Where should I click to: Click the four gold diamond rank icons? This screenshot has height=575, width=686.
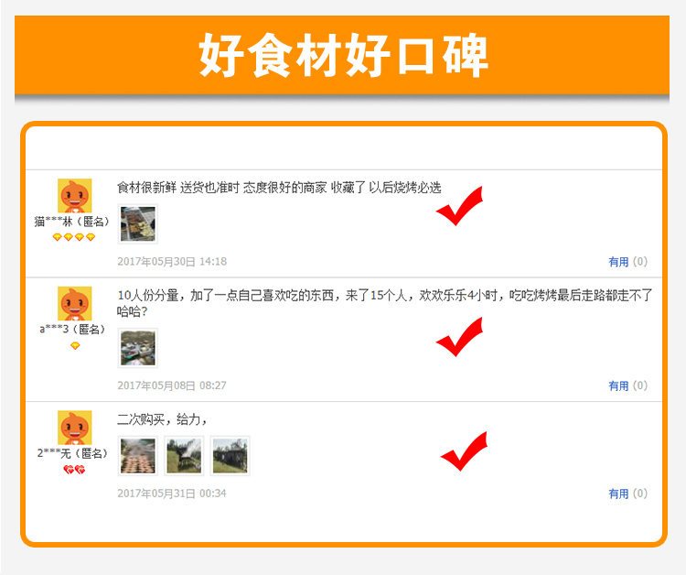pyautogui.click(x=73, y=237)
